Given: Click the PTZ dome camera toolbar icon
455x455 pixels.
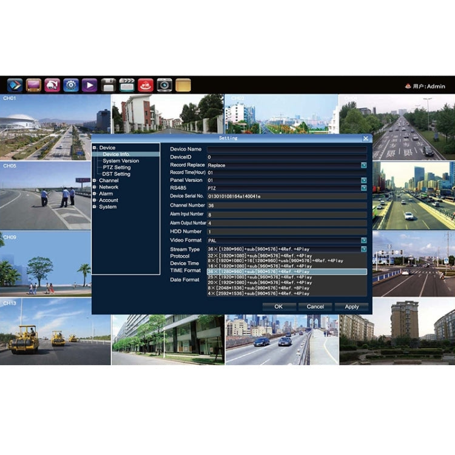Looking at the screenshot, I should point(52,85).
